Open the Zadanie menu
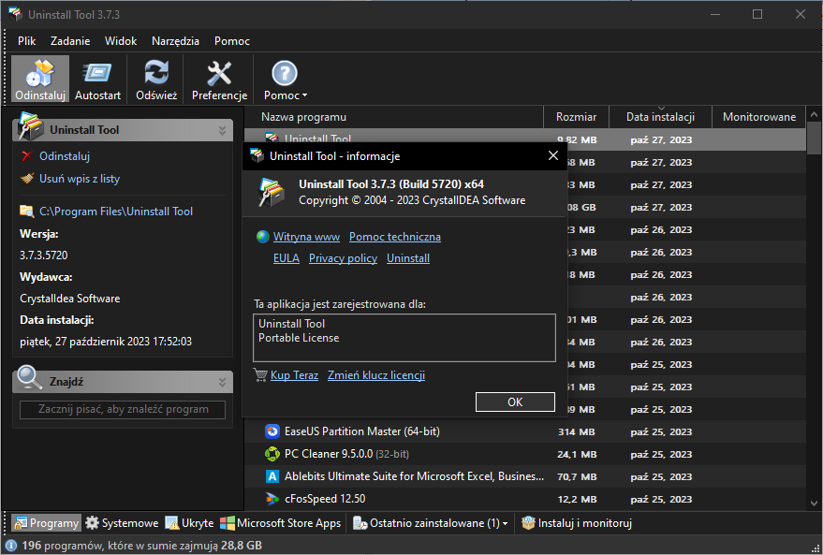Image resolution: width=823 pixels, height=555 pixels. point(70,41)
